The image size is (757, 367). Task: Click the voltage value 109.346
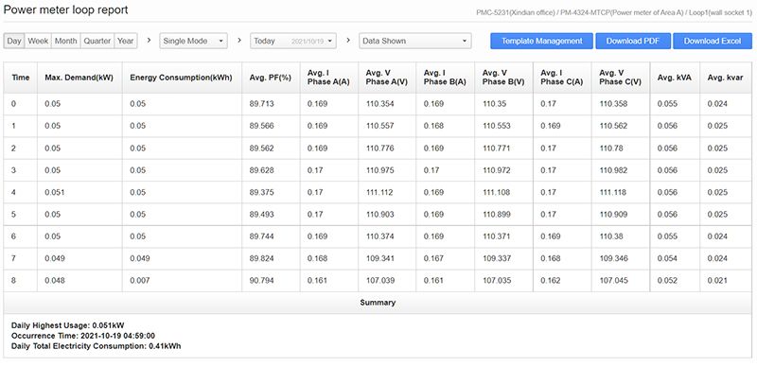point(613,259)
